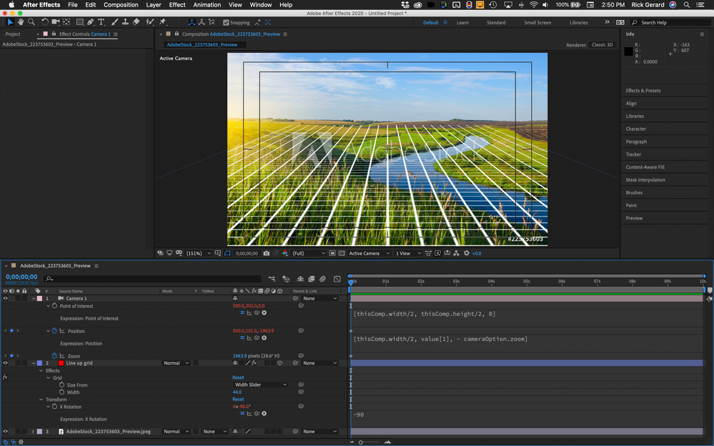Select the Pen tool in toolbar
The height and width of the screenshot is (446, 714).
coord(90,22)
